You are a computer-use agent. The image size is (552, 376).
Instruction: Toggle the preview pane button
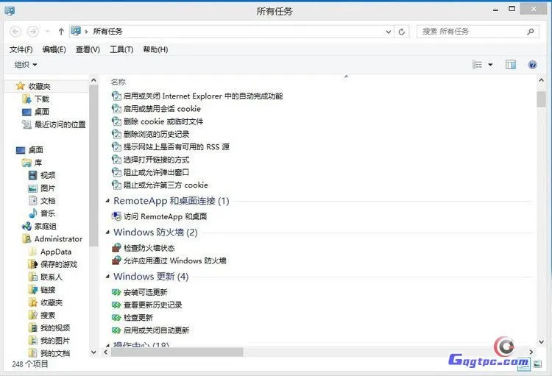511,65
